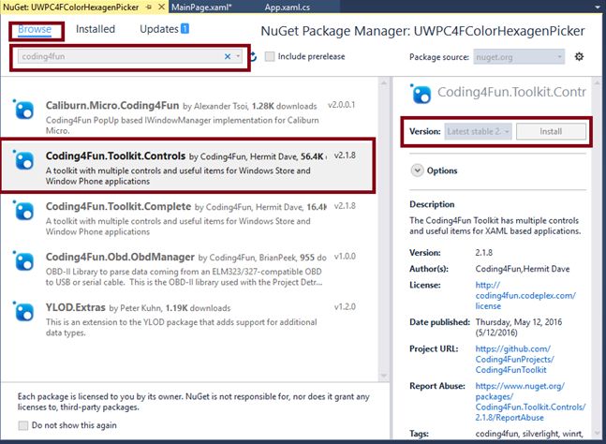The height and width of the screenshot is (444, 606).
Task: Click the Updates count badge
Action: pyautogui.click(x=185, y=29)
